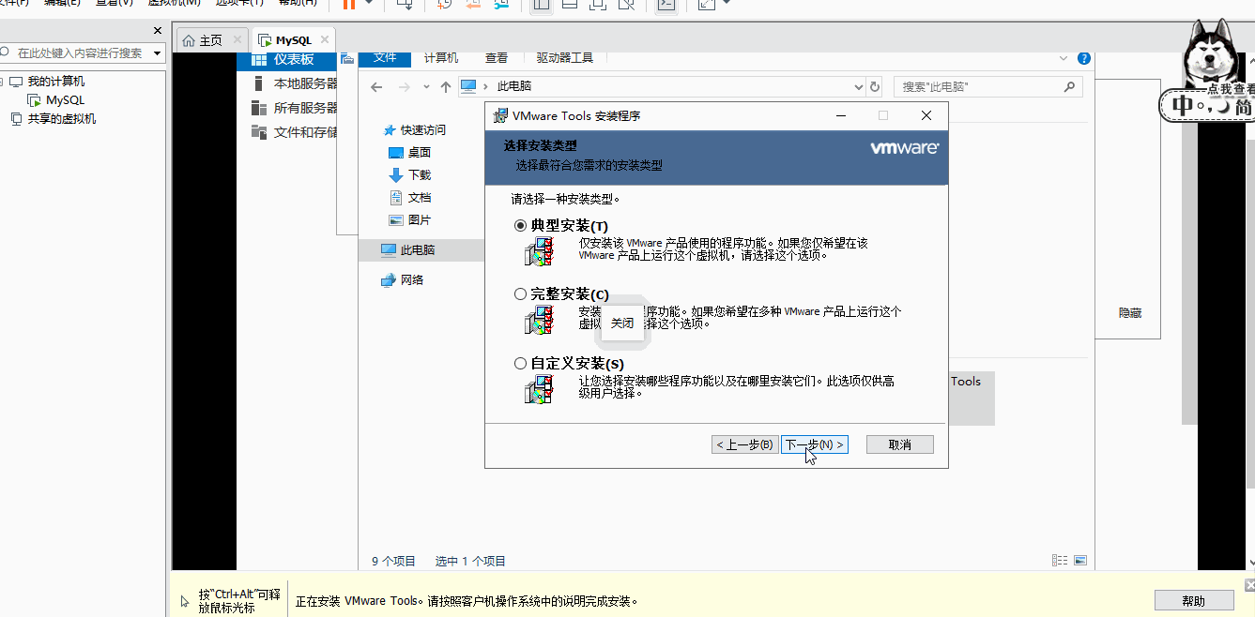The image size is (1255, 617).
Task: Refresh the Explorer location
Action: click(x=875, y=87)
